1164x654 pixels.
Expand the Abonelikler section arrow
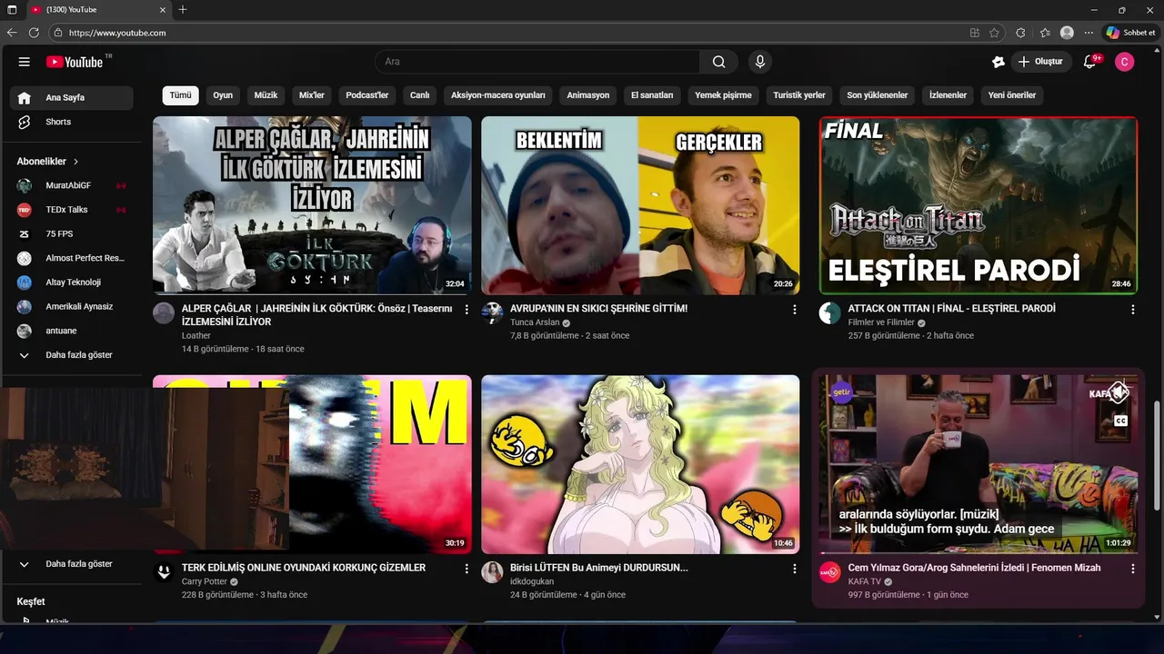pyautogui.click(x=75, y=162)
